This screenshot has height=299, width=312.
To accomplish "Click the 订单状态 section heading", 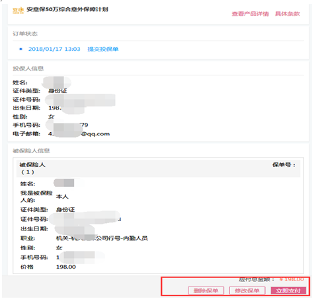I will 25,34.
